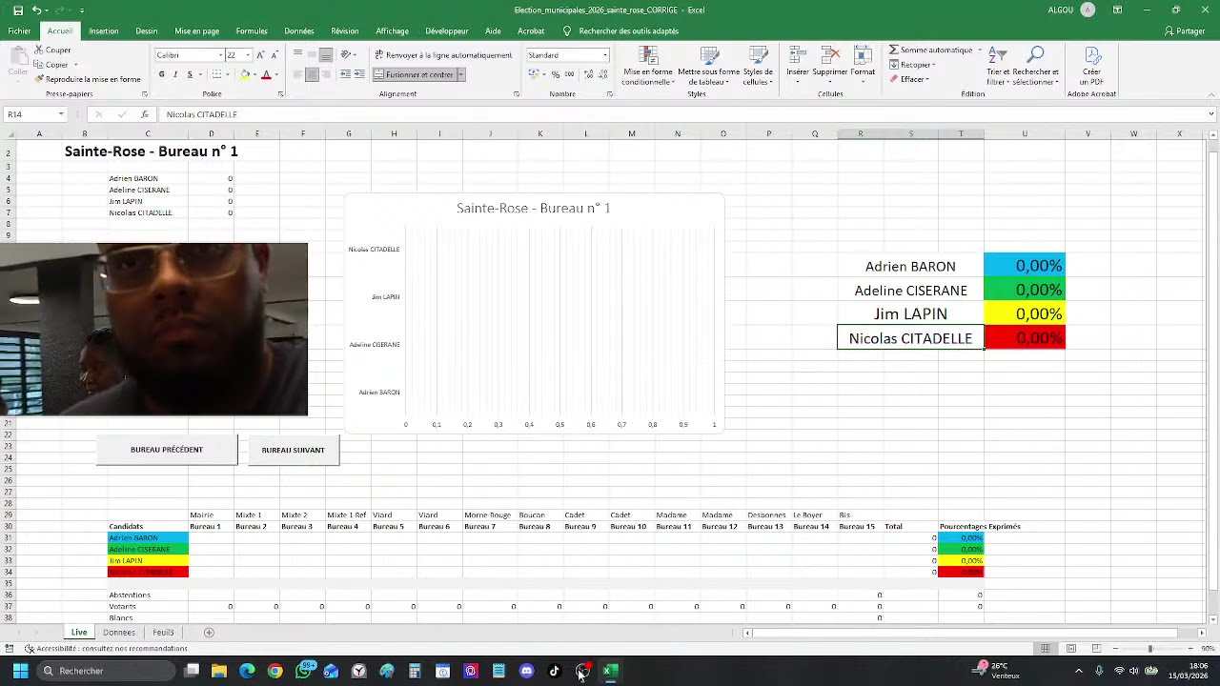This screenshot has height=686, width=1220.
Task: Open File Explorer folder icon in taskbar
Action: [219, 671]
